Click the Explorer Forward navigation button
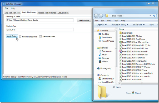The width and height of the screenshot is (159, 103). point(101,16)
